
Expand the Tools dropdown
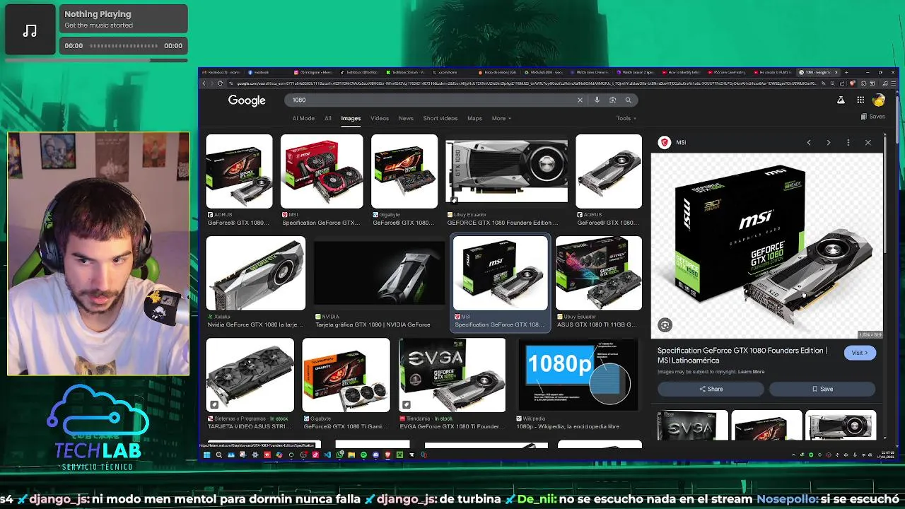pyautogui.click(x=626, y=119)
